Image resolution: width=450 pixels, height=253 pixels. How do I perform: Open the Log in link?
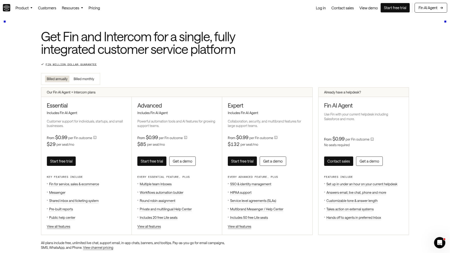click(321, 8)
